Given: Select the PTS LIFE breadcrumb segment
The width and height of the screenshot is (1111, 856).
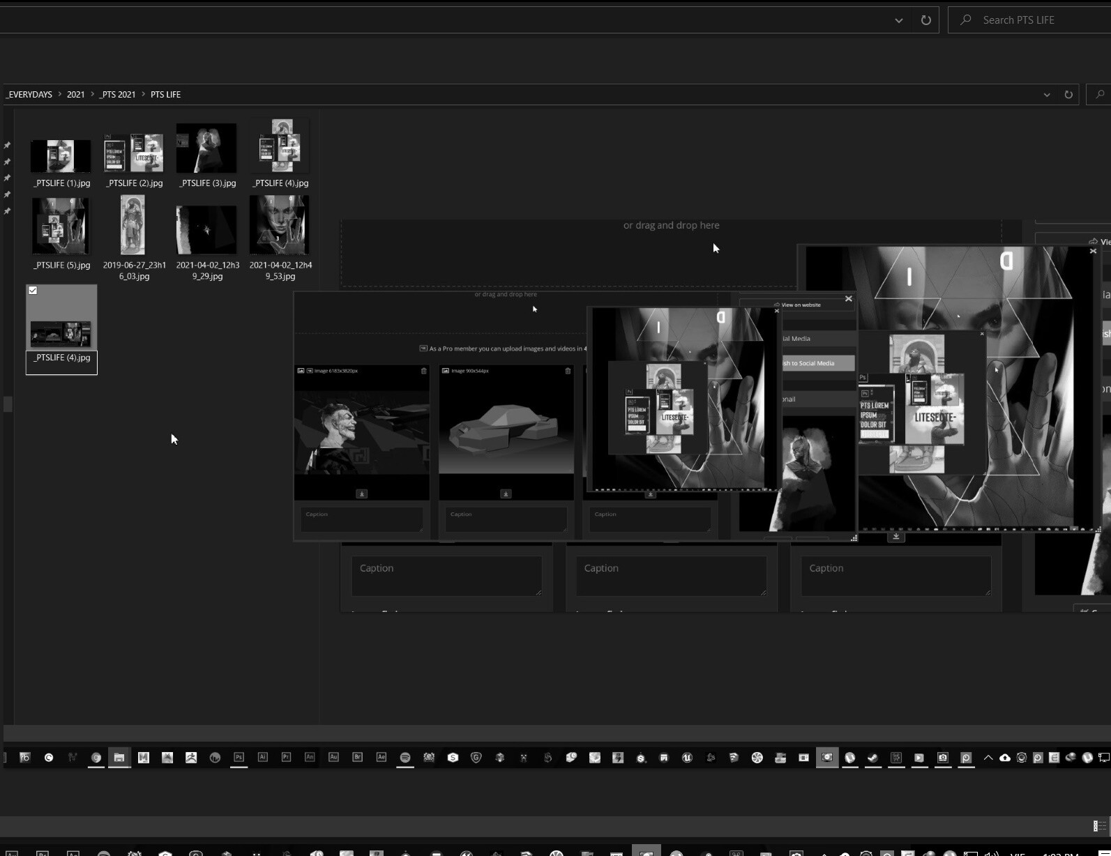Looking at the screenshot, I should click(165, 94).
